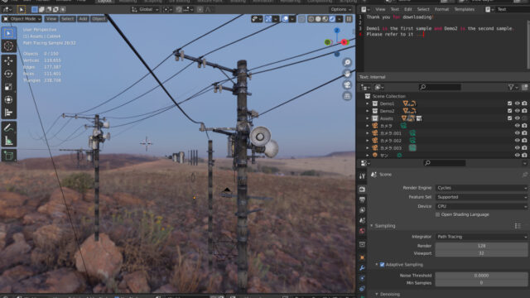Open the Feature Set dropdown showing Supported
The image size is (530, 298).
[481, 197]
